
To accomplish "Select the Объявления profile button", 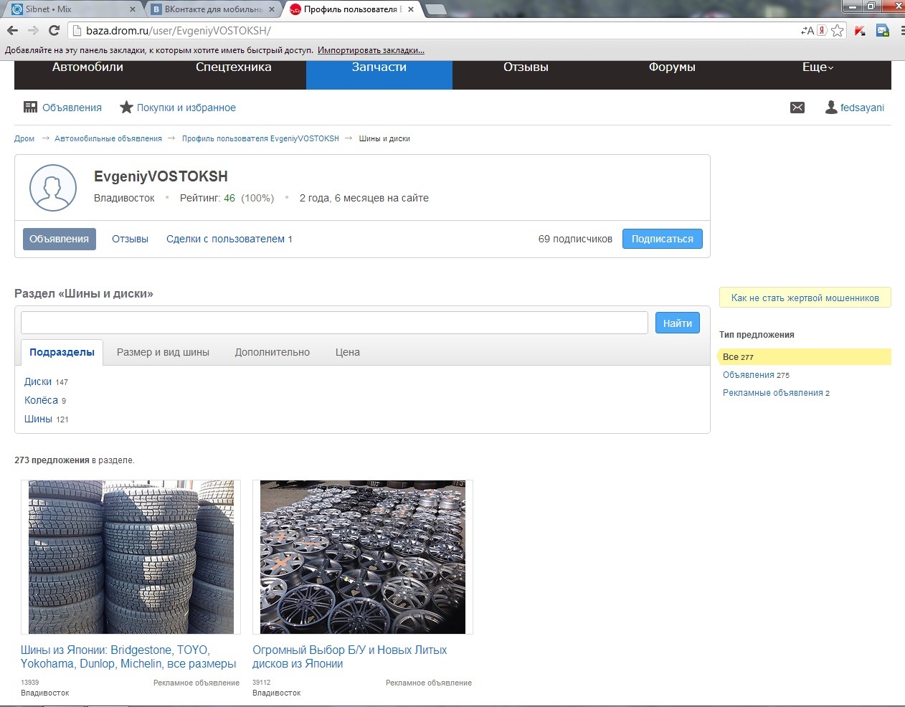I will coord(59,239).
